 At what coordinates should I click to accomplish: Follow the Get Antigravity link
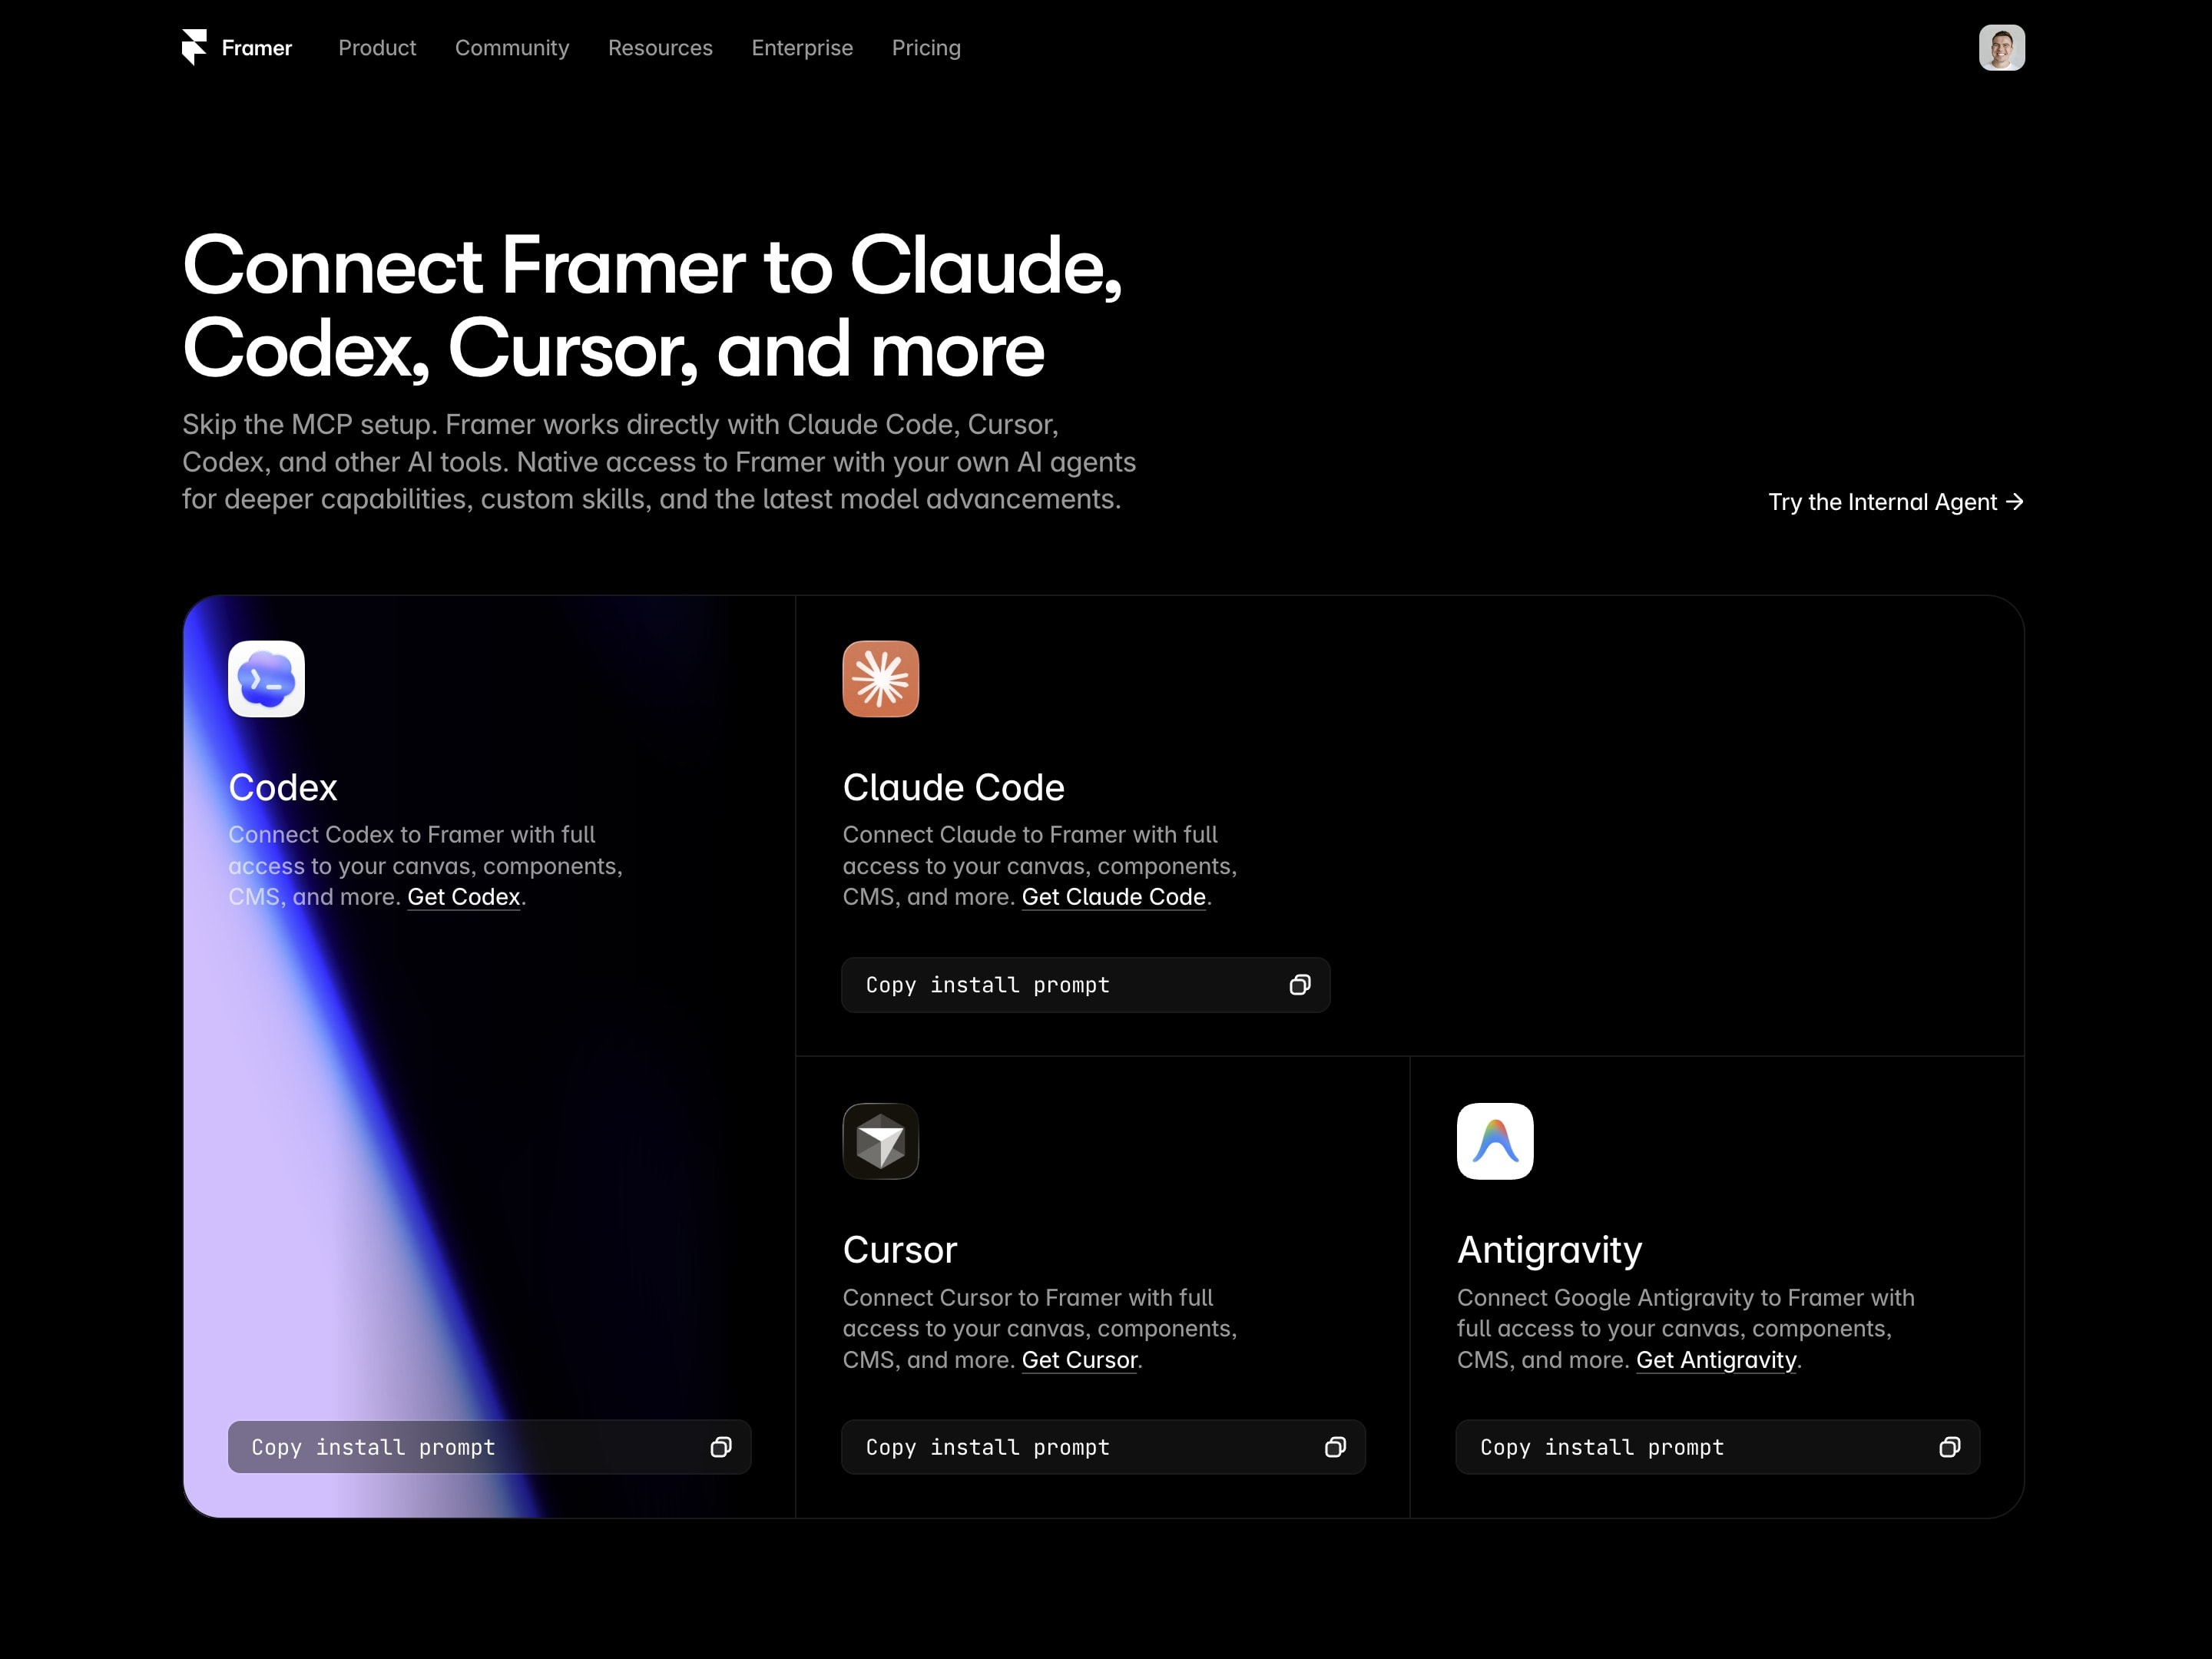pos(1716,1360)
